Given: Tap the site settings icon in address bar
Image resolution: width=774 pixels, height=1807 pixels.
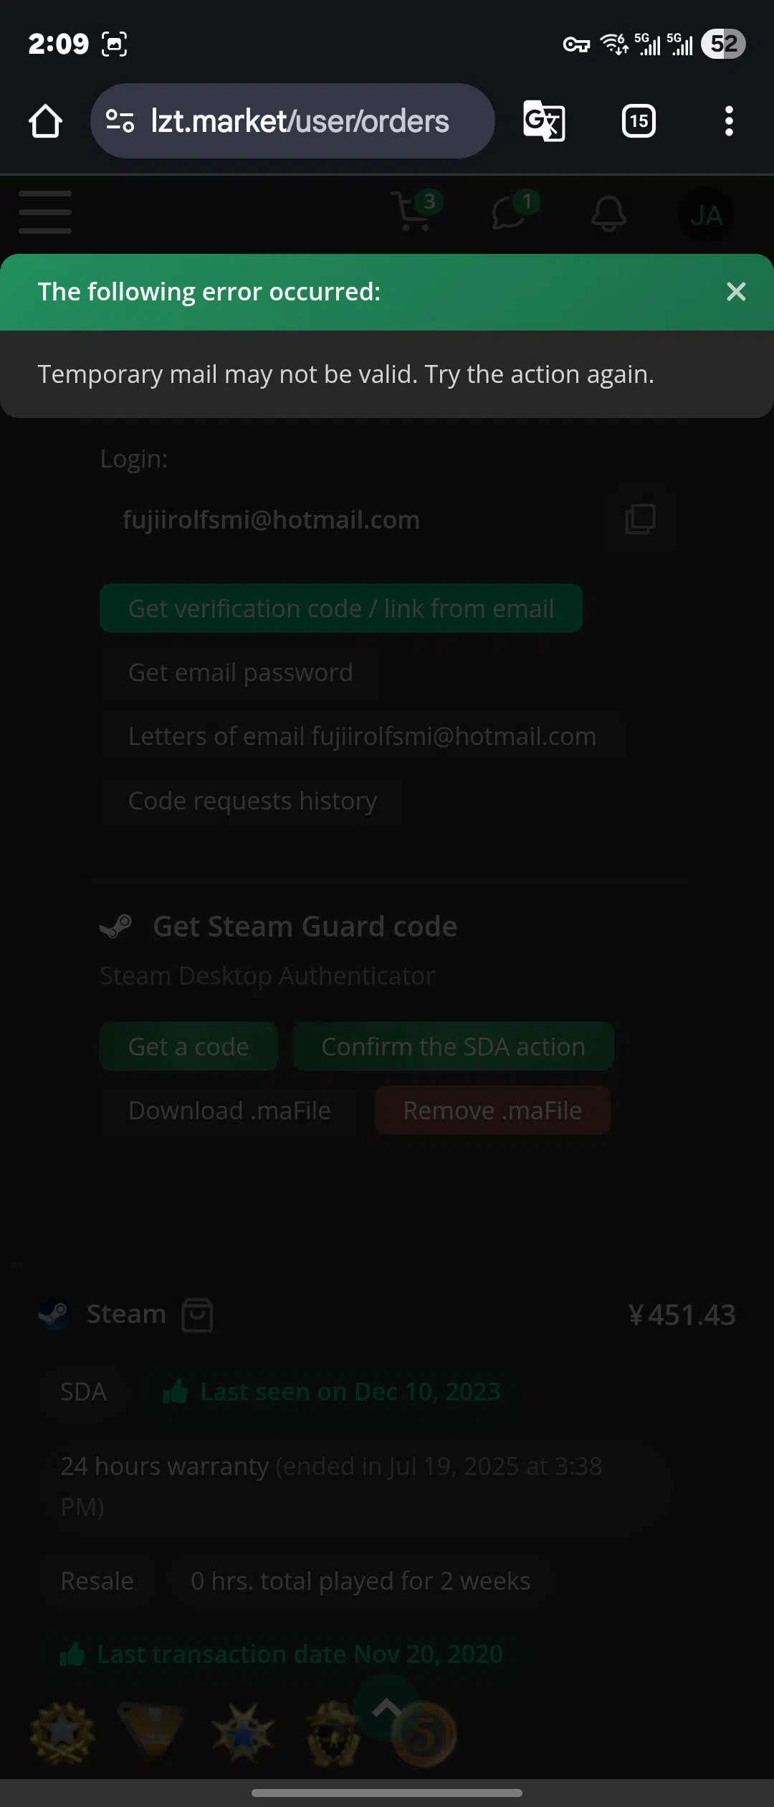Looking at the screenshot, I should (x=120, y=121).
